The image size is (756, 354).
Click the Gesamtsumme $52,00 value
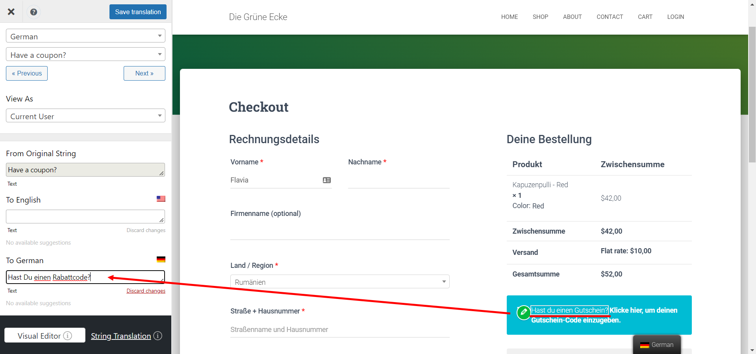(611, 274)
